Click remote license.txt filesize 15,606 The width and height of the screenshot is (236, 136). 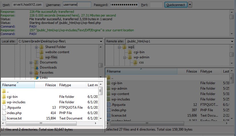pyautogui.click(x=192, y=116)
